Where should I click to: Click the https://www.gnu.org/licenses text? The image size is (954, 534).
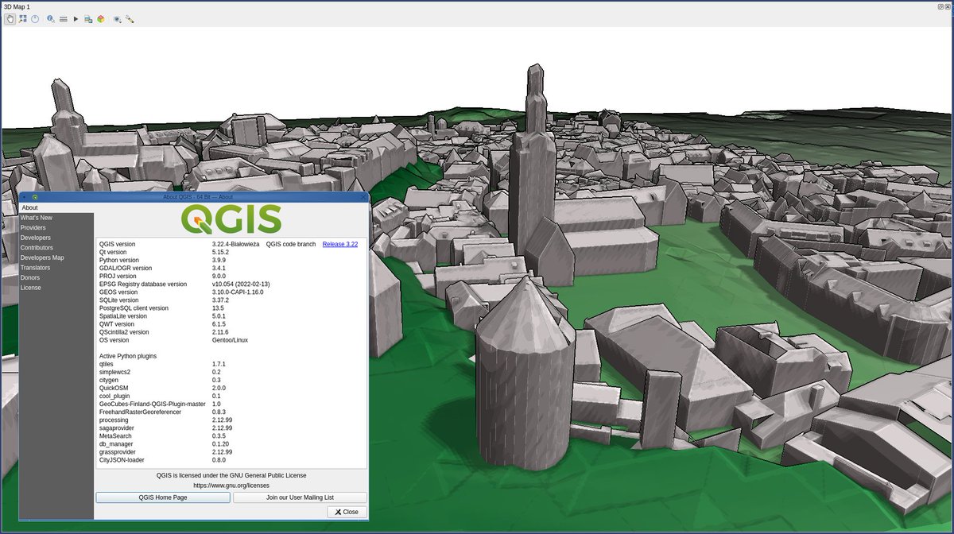231,485
